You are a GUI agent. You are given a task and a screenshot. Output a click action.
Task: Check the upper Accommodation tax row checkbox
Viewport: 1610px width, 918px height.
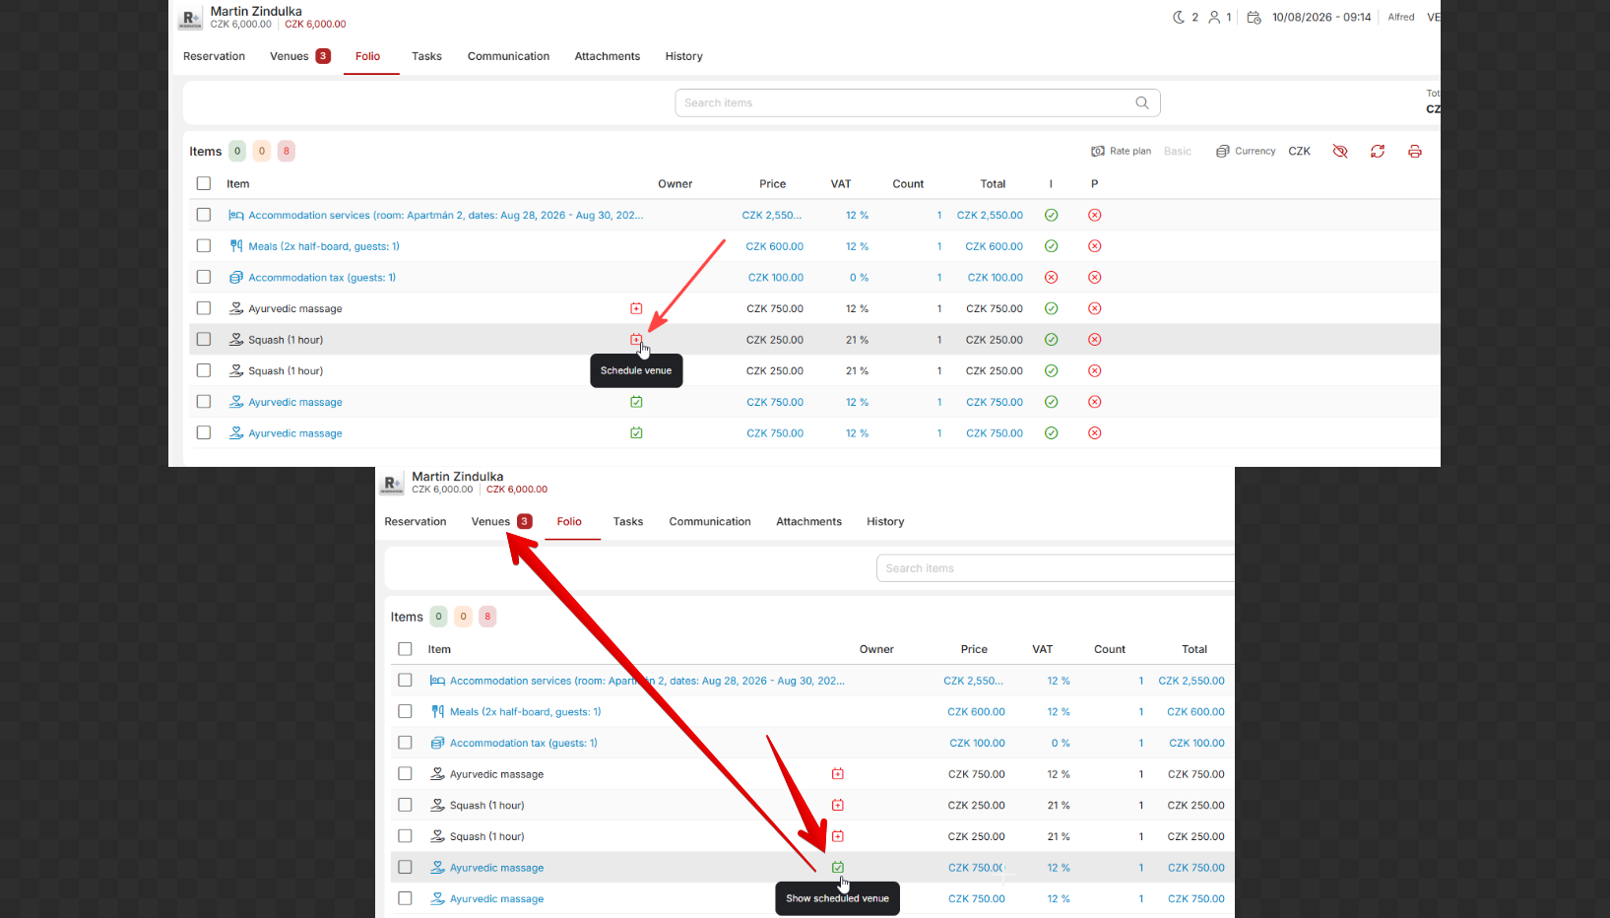click(204, 278)
